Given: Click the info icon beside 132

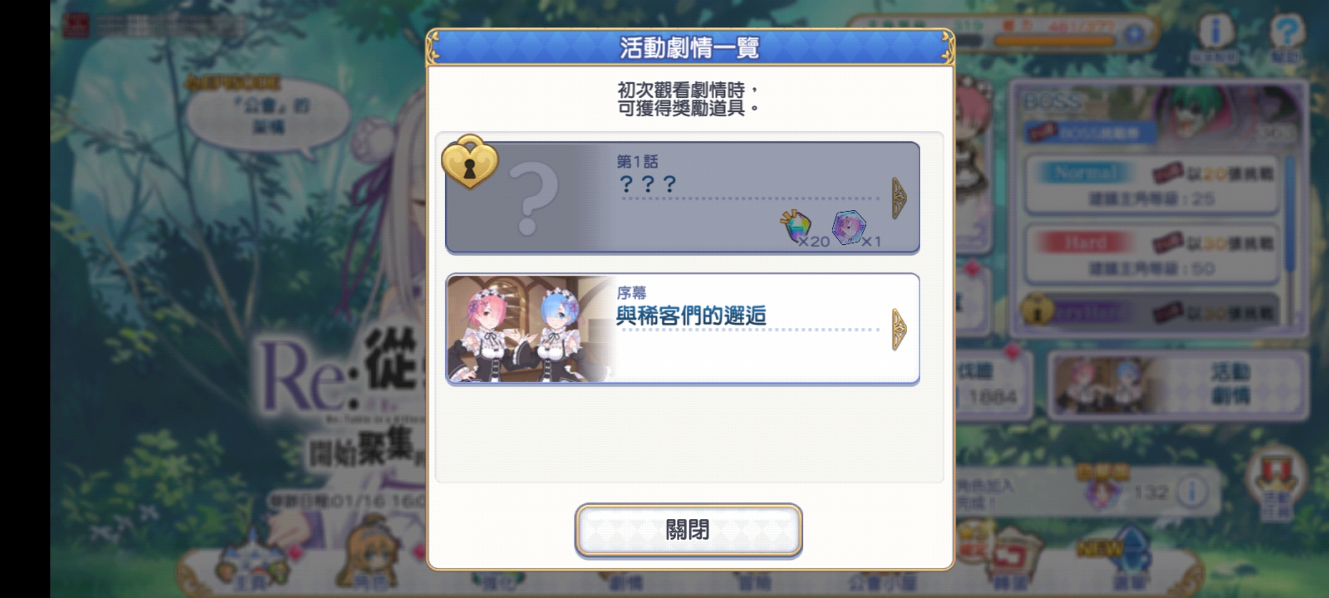Looking at the screenshot, I should tap(1192, 491).
